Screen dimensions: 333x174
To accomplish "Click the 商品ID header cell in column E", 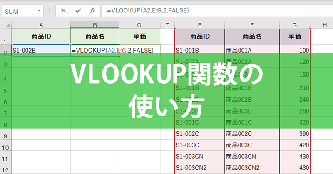I will 200,36.
